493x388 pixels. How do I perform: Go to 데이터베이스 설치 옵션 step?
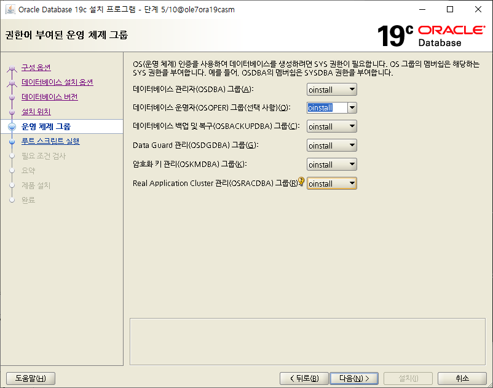click(57, 82)
